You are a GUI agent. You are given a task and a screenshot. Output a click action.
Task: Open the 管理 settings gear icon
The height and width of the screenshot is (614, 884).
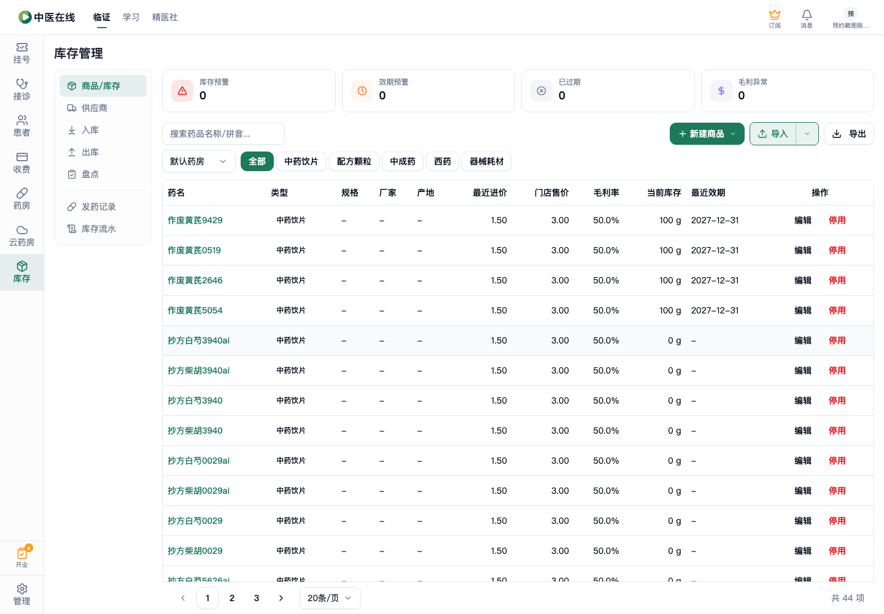(x=21, y=594)
